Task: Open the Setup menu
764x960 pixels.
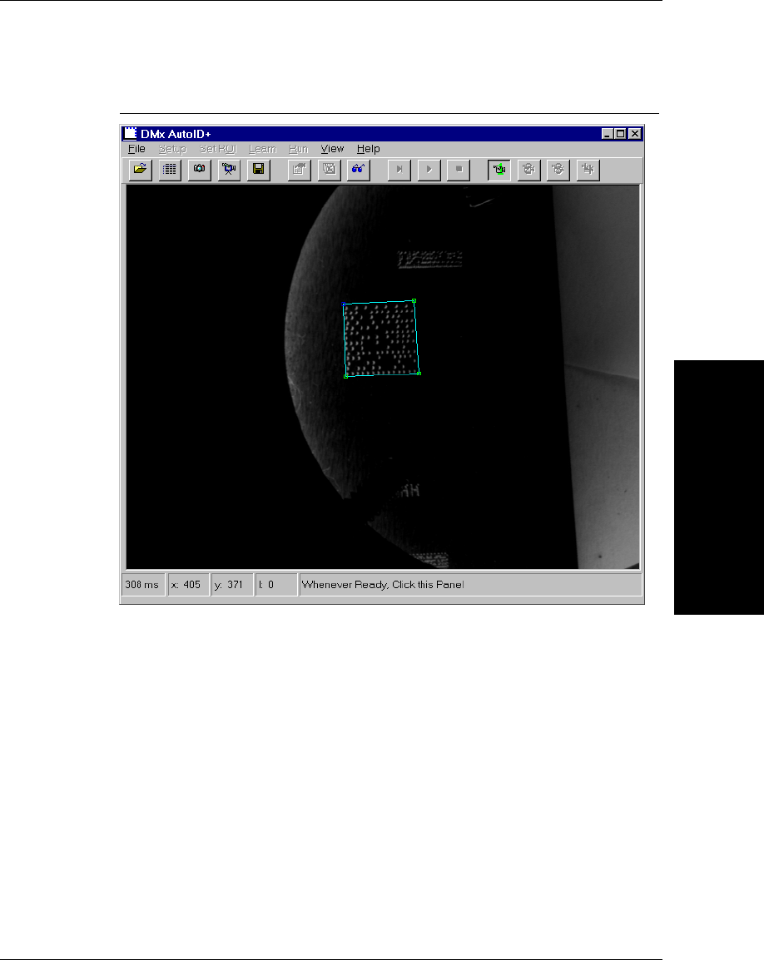Action: tap(172, 149)
